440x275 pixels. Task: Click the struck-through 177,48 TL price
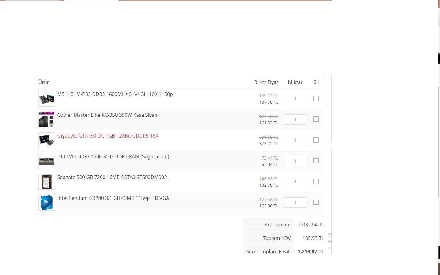(269, 200)
